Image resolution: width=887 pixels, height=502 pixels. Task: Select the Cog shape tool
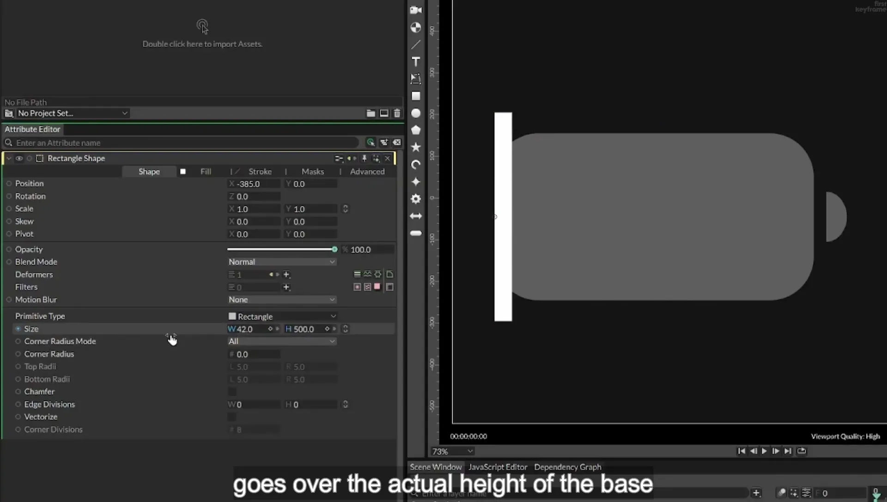pyautogui.click(x=416, y=199)
